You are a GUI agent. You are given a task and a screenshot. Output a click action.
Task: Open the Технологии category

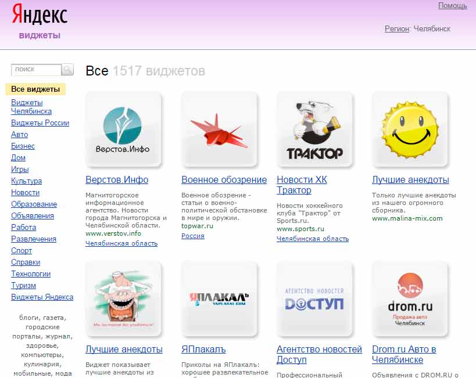point(31,273)
